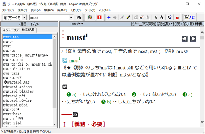Go to previous entry with left triangle
This screenshot has height=134, width=205.
point(184,39)
